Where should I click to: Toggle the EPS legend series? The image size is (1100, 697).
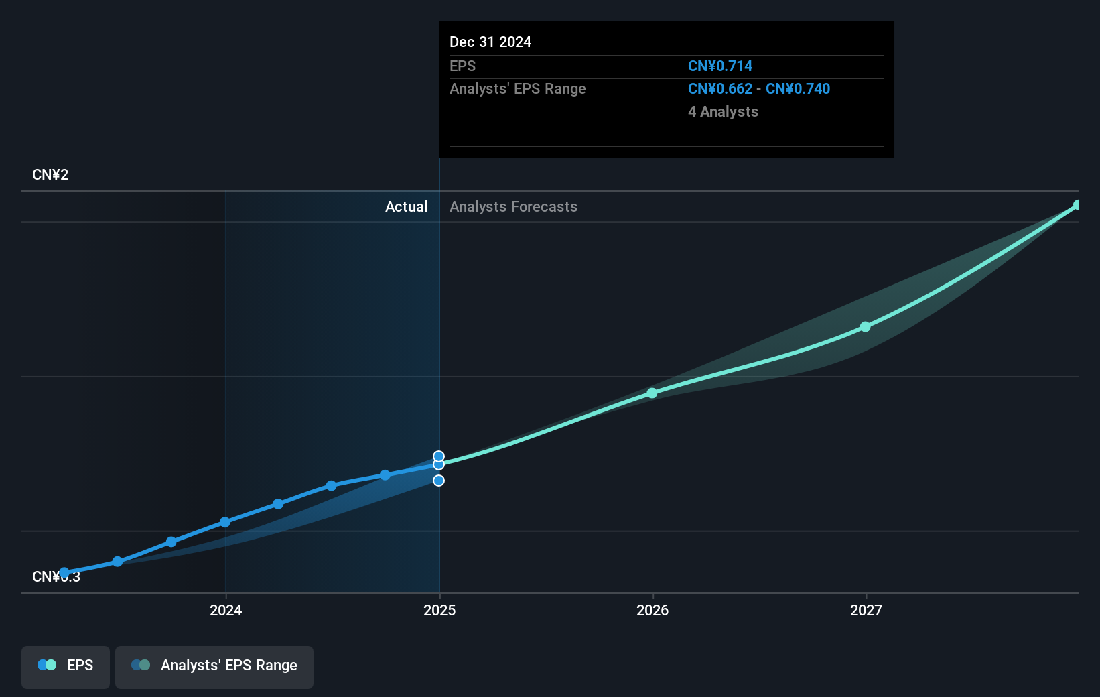66,667
